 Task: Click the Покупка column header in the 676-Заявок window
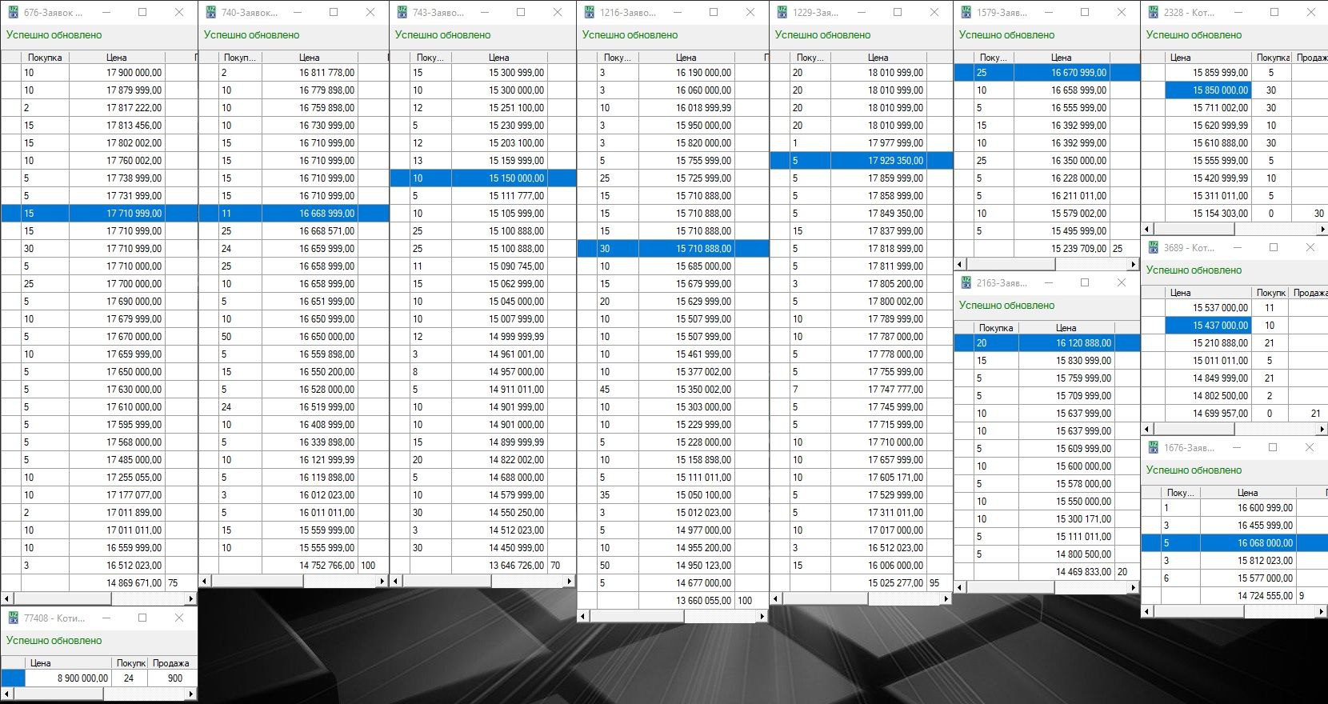tap(45, 58)
